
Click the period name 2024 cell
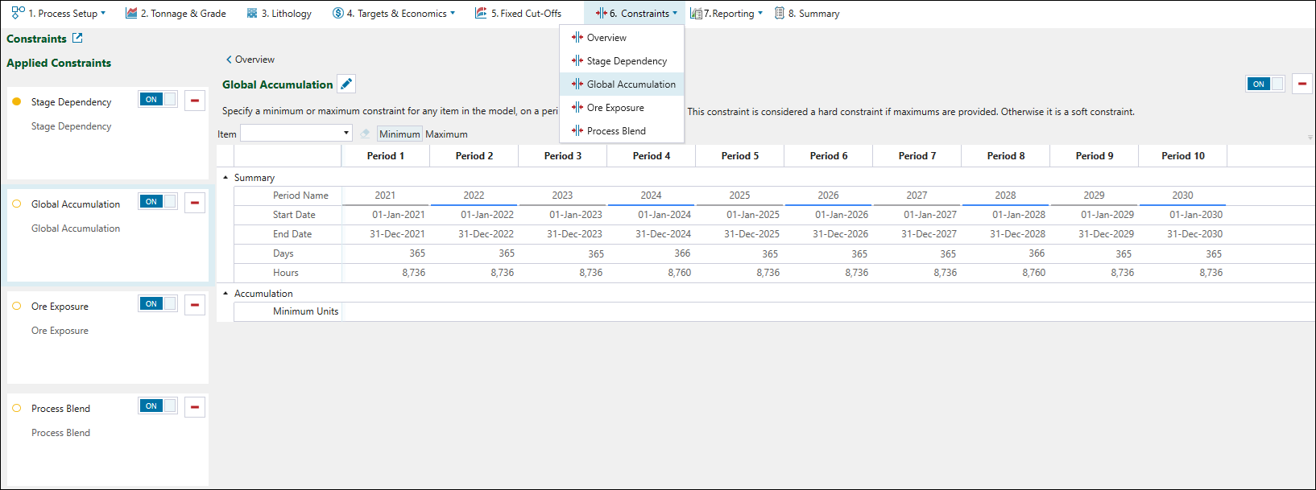pyautogui.click(x=651, y=196)
